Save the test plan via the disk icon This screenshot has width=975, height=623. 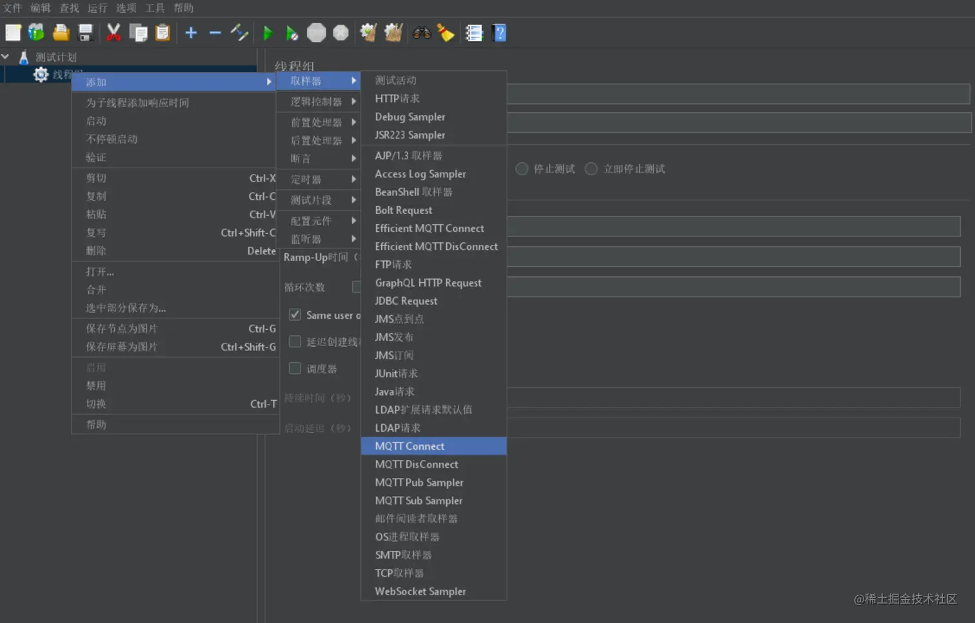pyautogui.click(x=86, y=32)
